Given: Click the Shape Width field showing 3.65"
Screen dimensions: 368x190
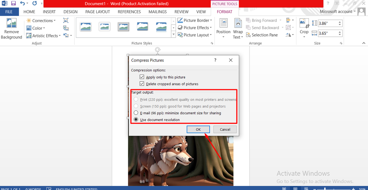Looking at the screenshot, I should pyautogui.click(x=328, y=33).
